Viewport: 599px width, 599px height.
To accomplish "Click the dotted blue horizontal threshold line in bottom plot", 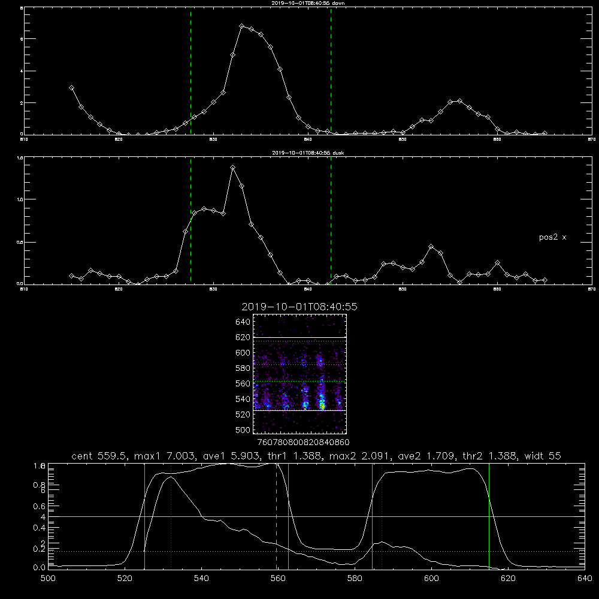I will 316,551.
